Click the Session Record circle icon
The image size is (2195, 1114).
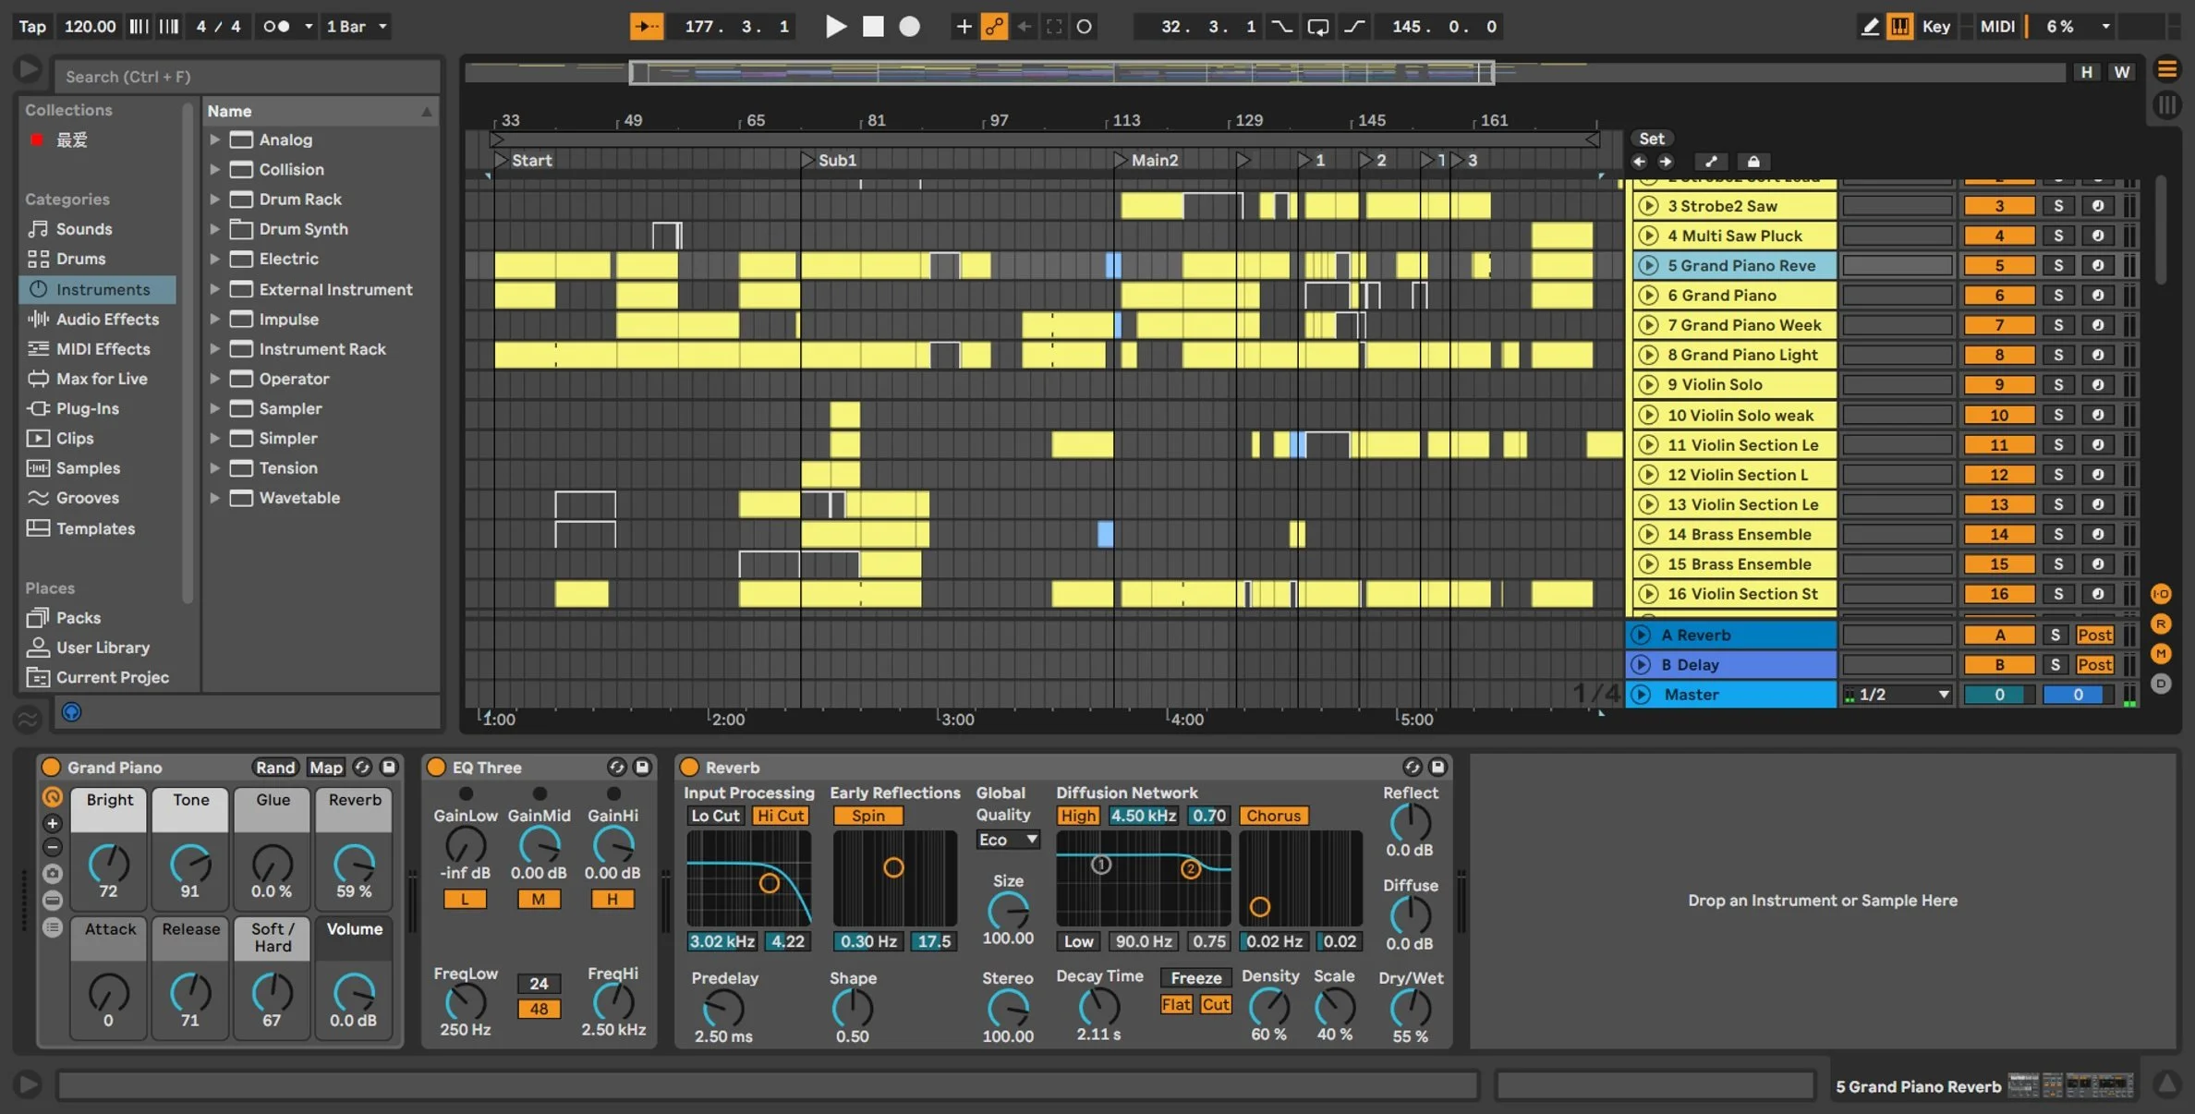1085,26
